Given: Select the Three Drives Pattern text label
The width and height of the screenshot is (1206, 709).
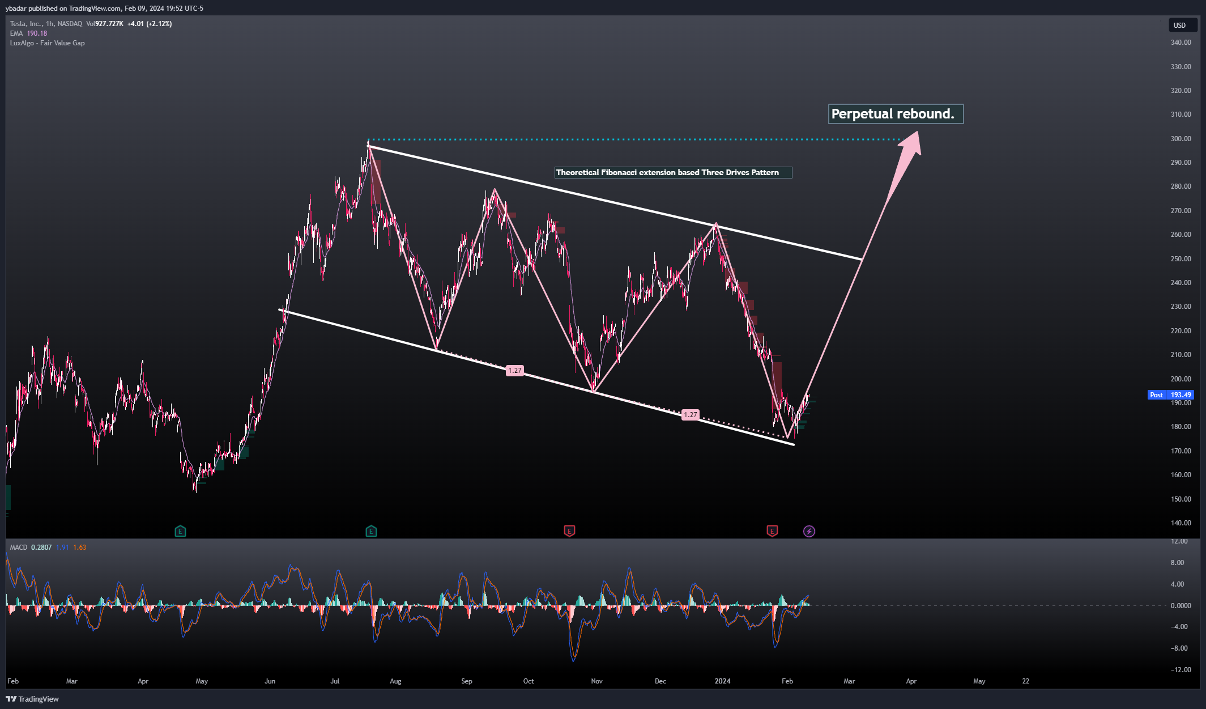Looking at the screenshot, I should click(673, 172).
